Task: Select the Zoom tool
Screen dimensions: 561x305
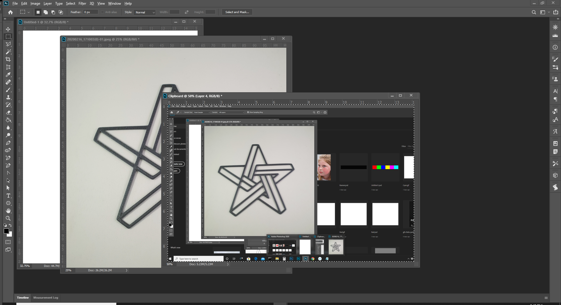Action: click(8, 219)
